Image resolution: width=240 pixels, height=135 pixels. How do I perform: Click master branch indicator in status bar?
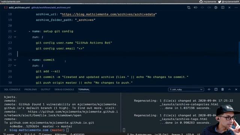coord(9,134)
